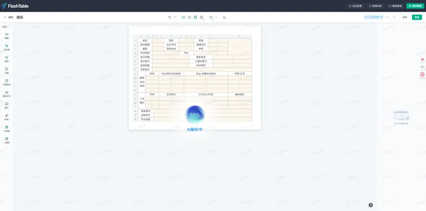Click the 姓名 cell in the sheet
Viewport: 426px width, 211px height.
[x=145, y=40]
